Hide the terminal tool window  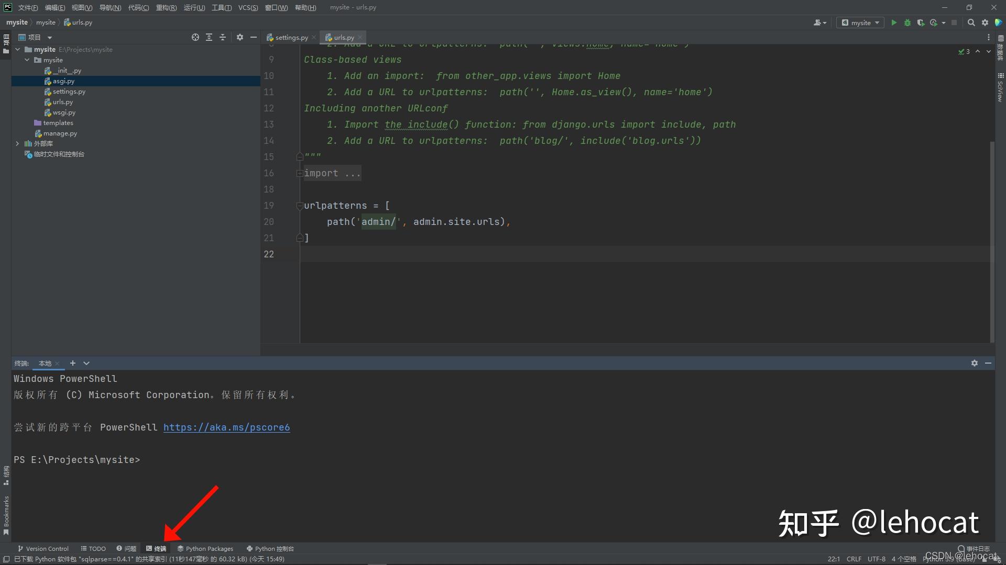coord(988,363)
